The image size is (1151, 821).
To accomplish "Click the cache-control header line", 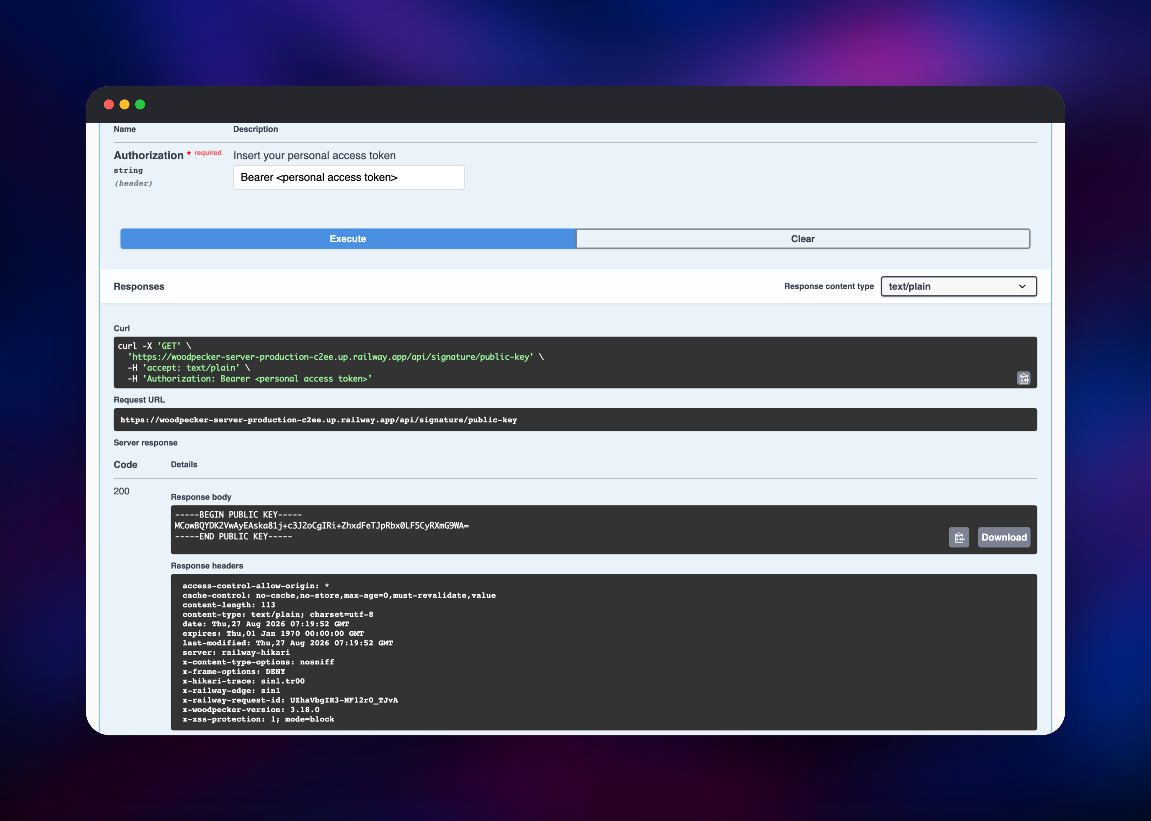I will 339,595.
